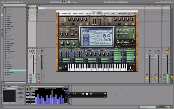This screenshot has height=109, width=174.
Task: Open the PHASER effect tab in Sylenth1
Action: point(86,36)
